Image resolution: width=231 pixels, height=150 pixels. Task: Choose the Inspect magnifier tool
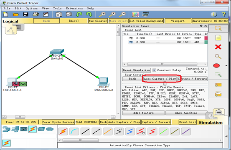point(218,56)
